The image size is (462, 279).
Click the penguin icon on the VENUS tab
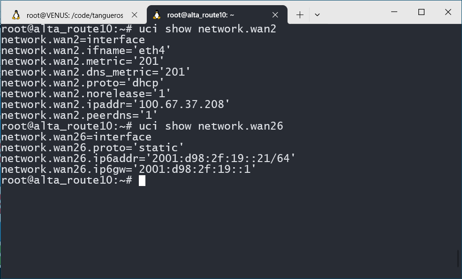coord(16,15)
